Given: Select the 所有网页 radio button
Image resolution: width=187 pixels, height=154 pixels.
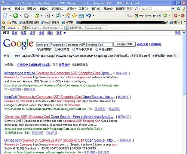Looking at the screenshot, I should point(39,49).
